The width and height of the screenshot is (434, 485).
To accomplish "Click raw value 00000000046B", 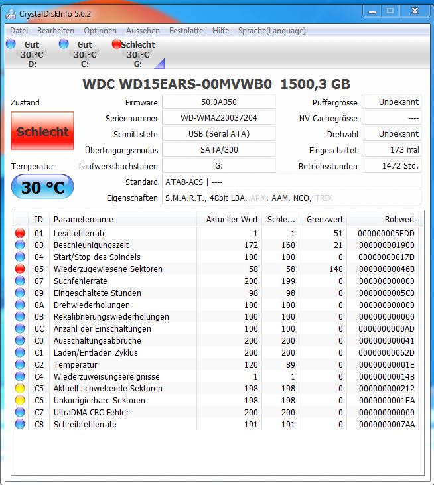I will pos(387,269).
